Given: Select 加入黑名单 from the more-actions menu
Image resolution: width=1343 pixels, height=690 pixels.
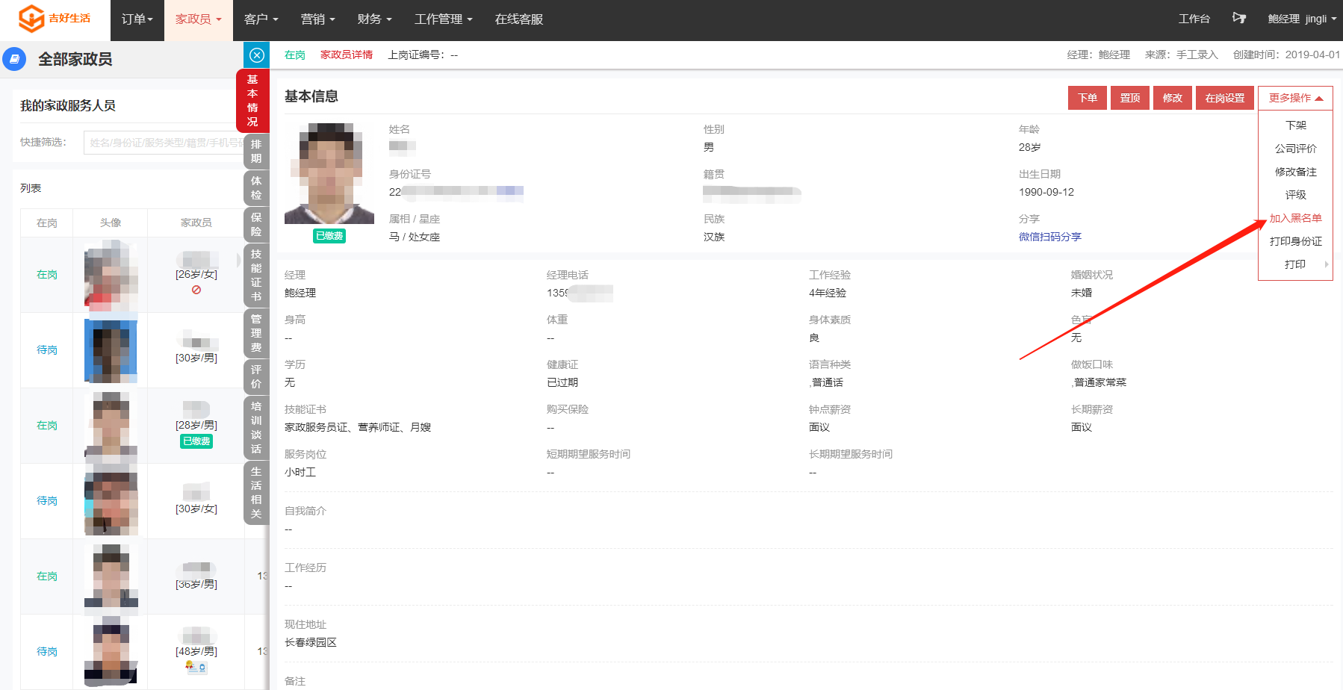Looking at the screenshot, I should pos(1295,218).
